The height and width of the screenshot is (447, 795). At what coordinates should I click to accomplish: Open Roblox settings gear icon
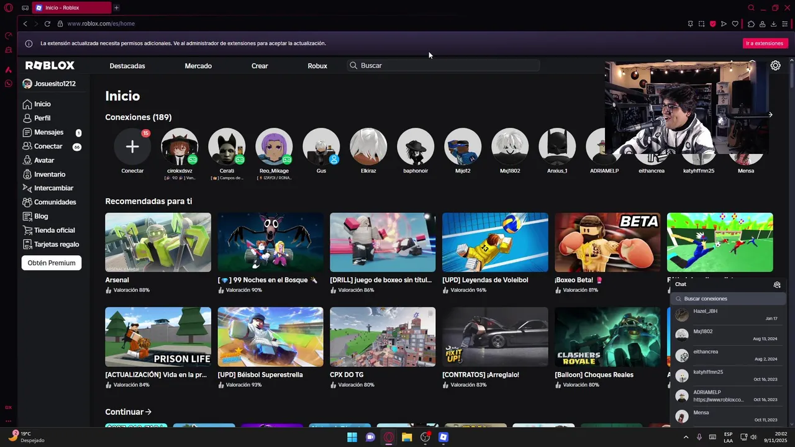coord(775,65)
